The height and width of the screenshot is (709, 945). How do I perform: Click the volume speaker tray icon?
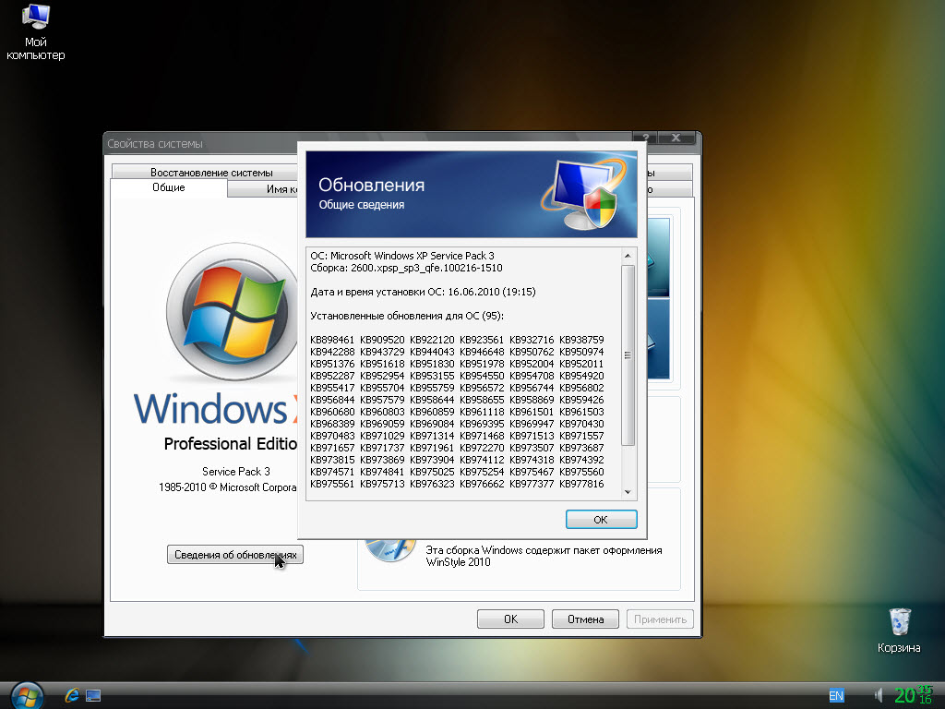click(879, 696)
